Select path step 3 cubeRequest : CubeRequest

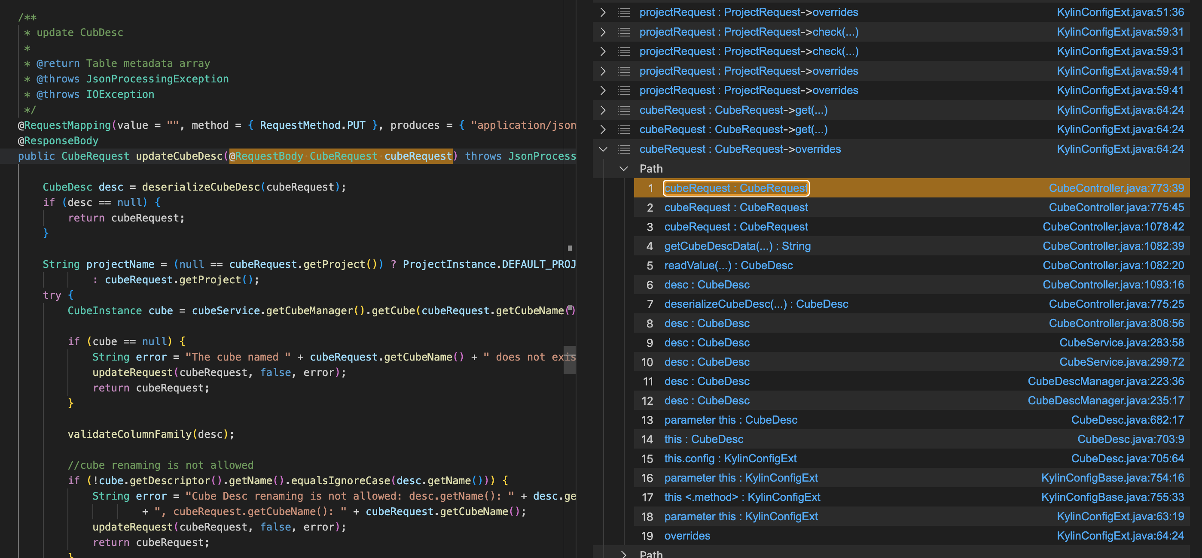[736, 227]
